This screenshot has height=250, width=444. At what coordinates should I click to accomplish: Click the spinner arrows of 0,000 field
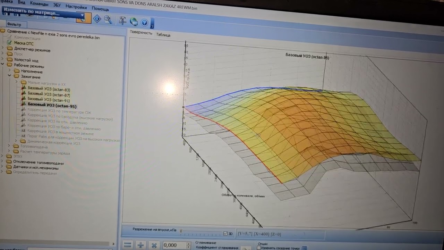tap(189, 245)
